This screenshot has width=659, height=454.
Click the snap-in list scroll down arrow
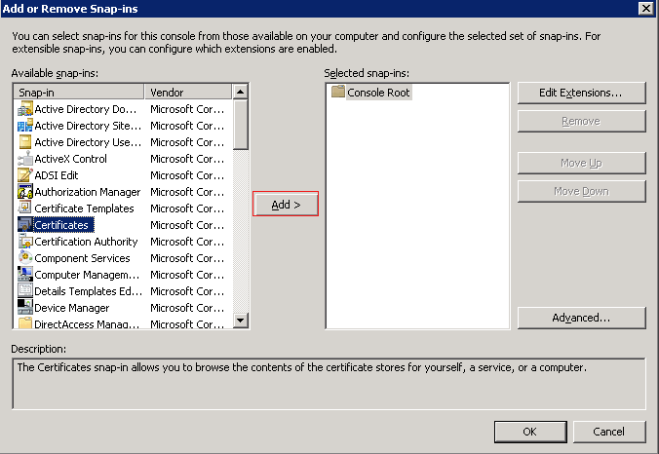(241, 321)
